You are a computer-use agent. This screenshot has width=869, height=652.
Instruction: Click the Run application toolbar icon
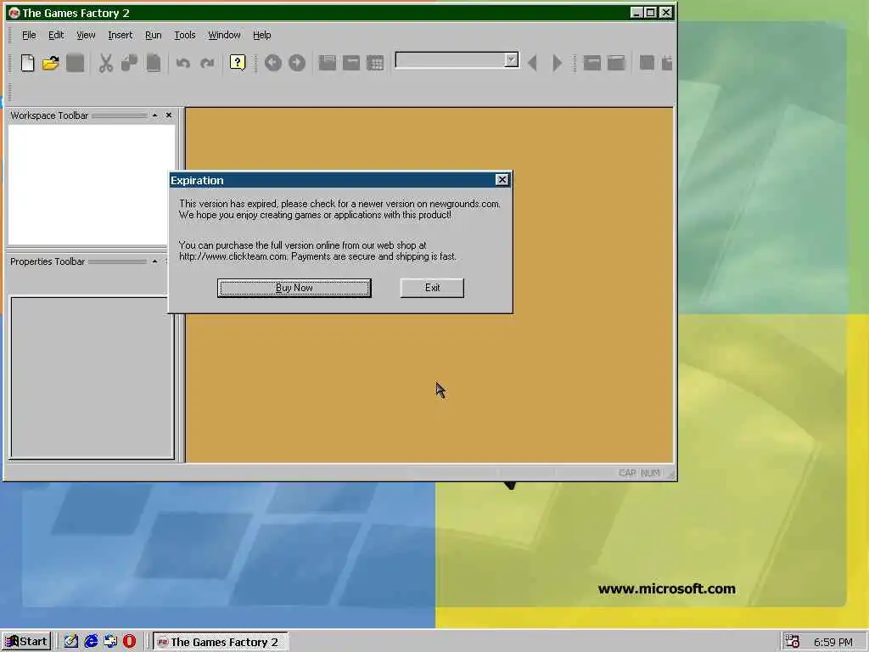coord(591,63)
